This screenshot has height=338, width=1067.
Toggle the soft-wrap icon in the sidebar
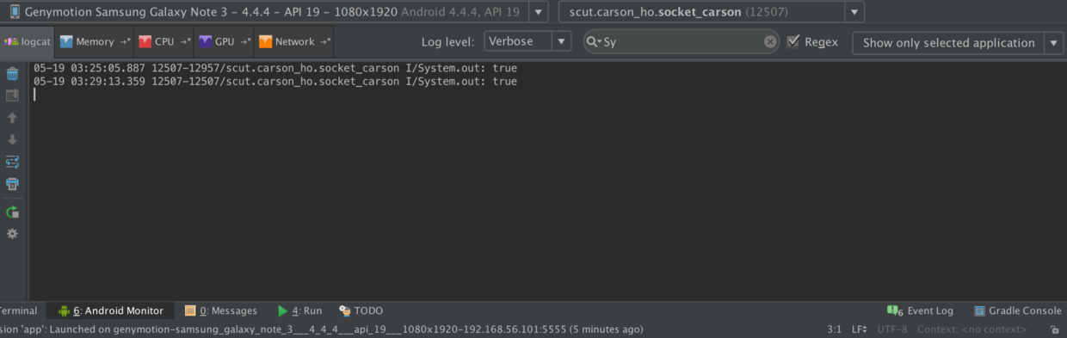coord(12,162)
